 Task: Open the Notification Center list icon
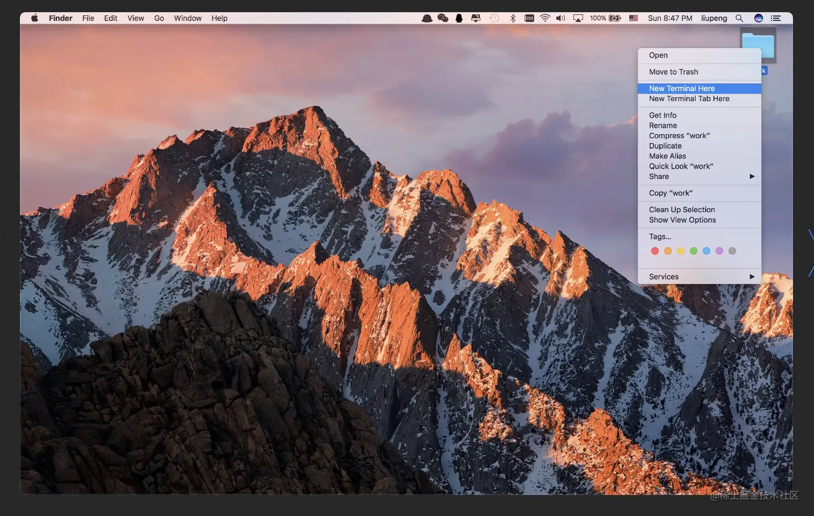(776, 18)
